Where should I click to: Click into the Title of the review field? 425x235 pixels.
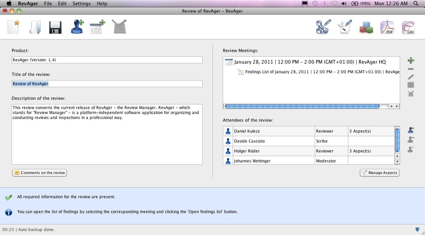pos(107,84)
